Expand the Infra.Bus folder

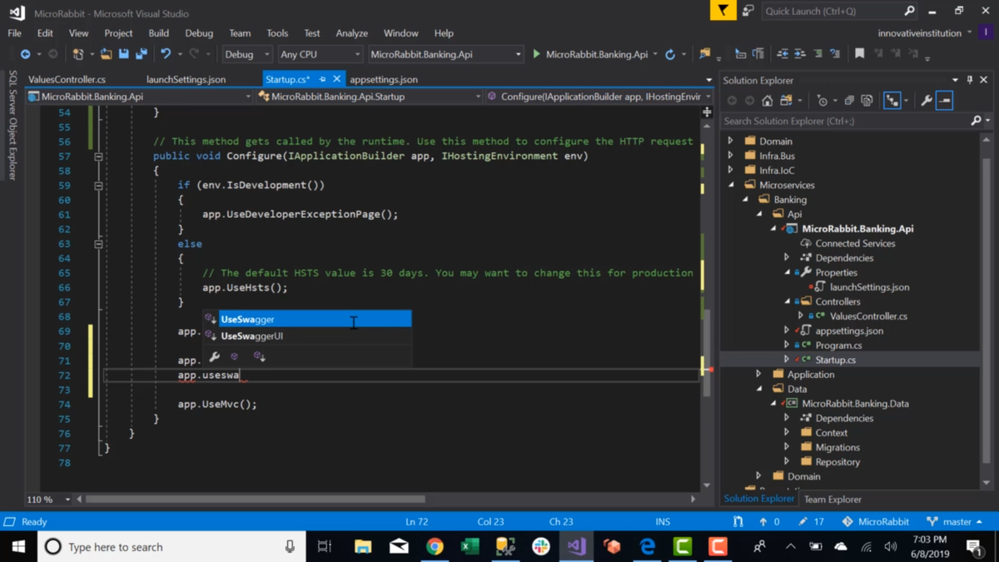[x=731, y=156]
